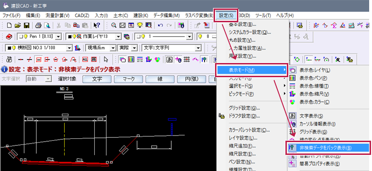Viewport: 372px width, 171px height.
Task: Open the データ編集(M) menu
Action: coord(166,16)
